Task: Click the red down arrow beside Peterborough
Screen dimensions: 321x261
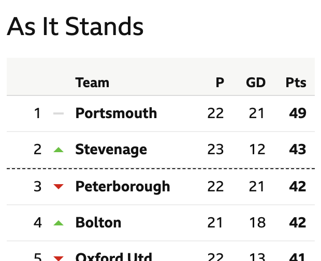Action: (x=59, y=186)
